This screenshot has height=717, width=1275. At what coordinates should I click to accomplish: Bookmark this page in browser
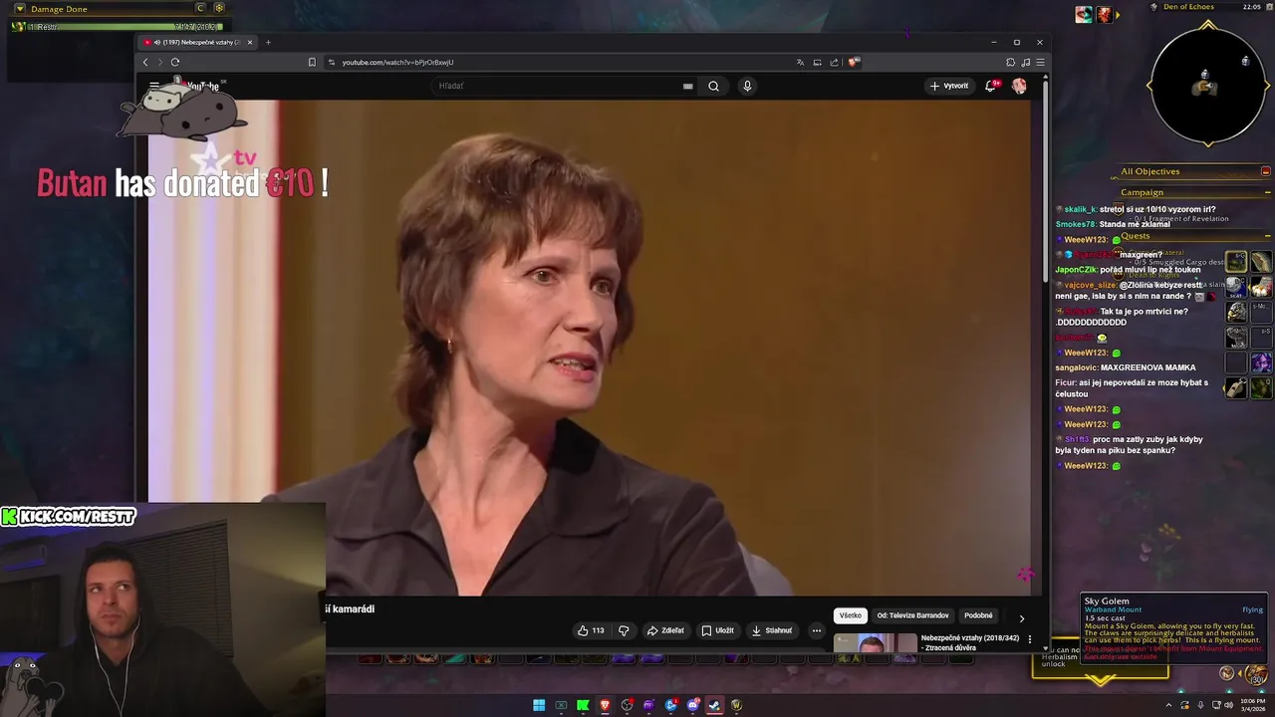tap(312, 62)
